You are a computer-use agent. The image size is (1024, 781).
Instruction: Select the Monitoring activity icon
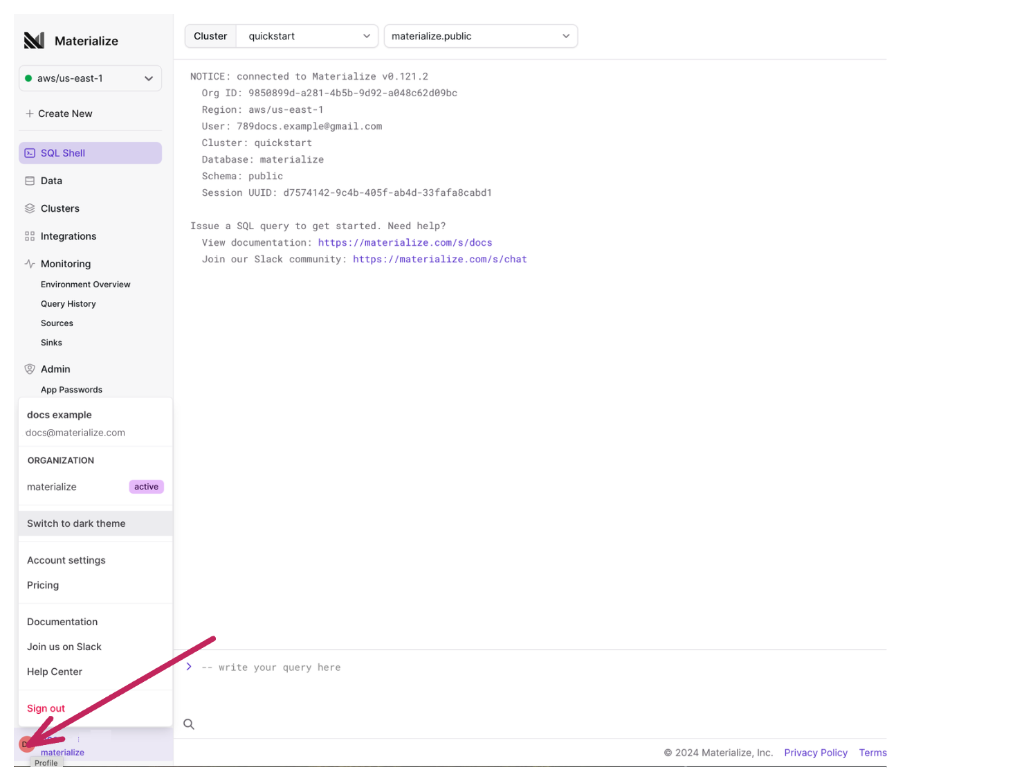pyautogui.click(x=29, y=264)
